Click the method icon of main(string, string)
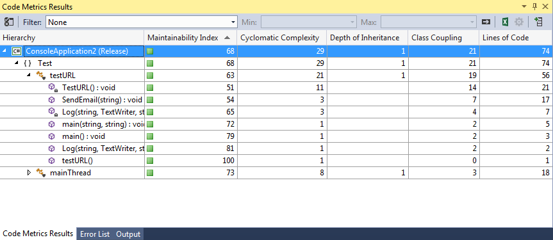The image size is (553, 240). pyautogui.click(x=51, y=124)
